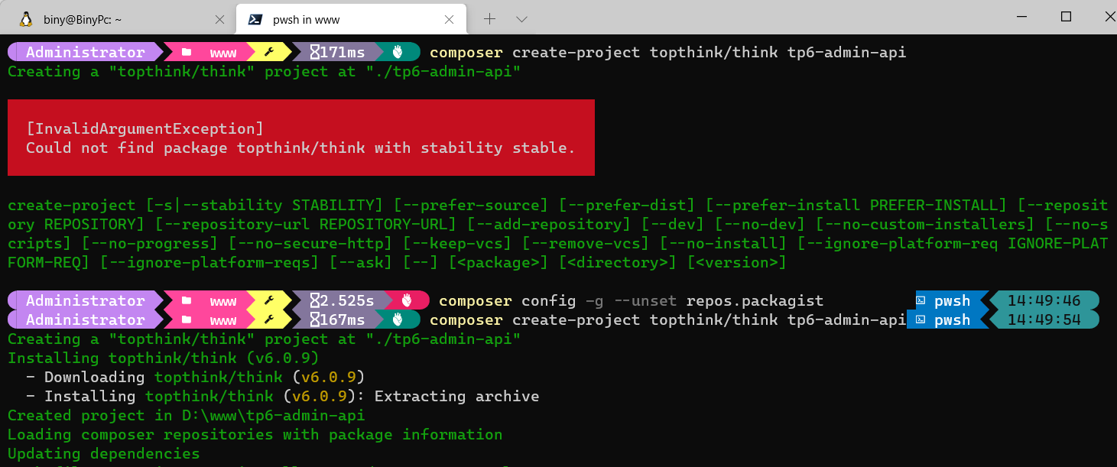The image size is (1117, 467).
Task: Click the Linux penguin icon on the first tab
Action: coord(26,19)
